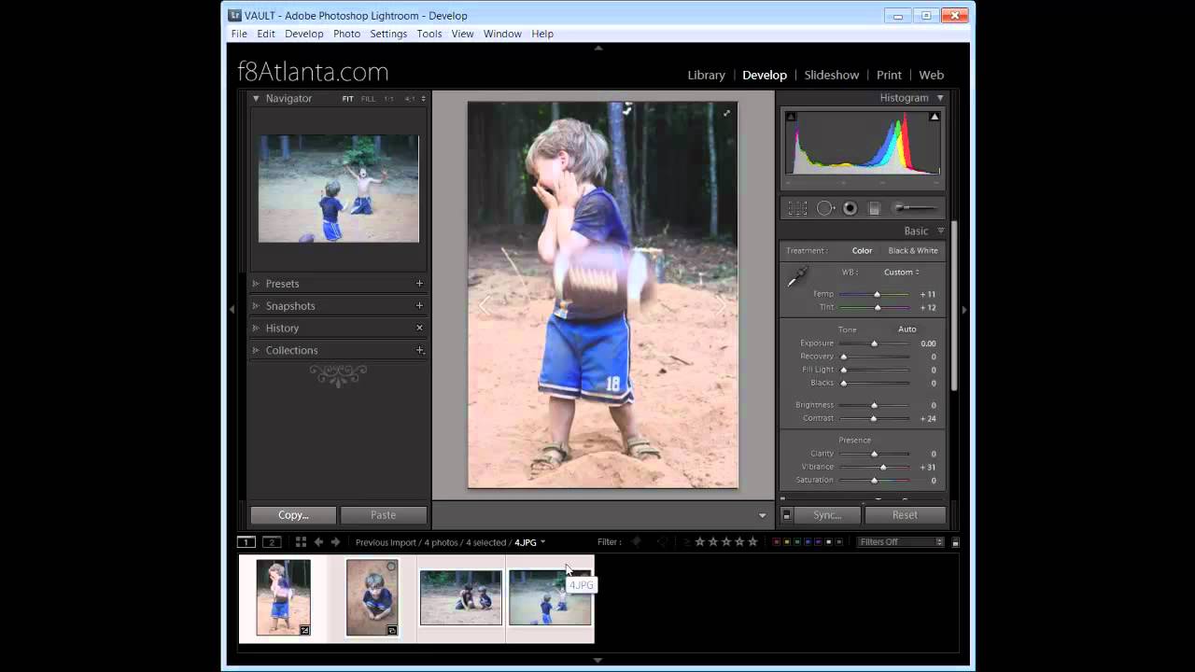Viewport: 1195px width, 672px height.
Task: Set Navigator zoom to FILL
Action: (368, 99)
